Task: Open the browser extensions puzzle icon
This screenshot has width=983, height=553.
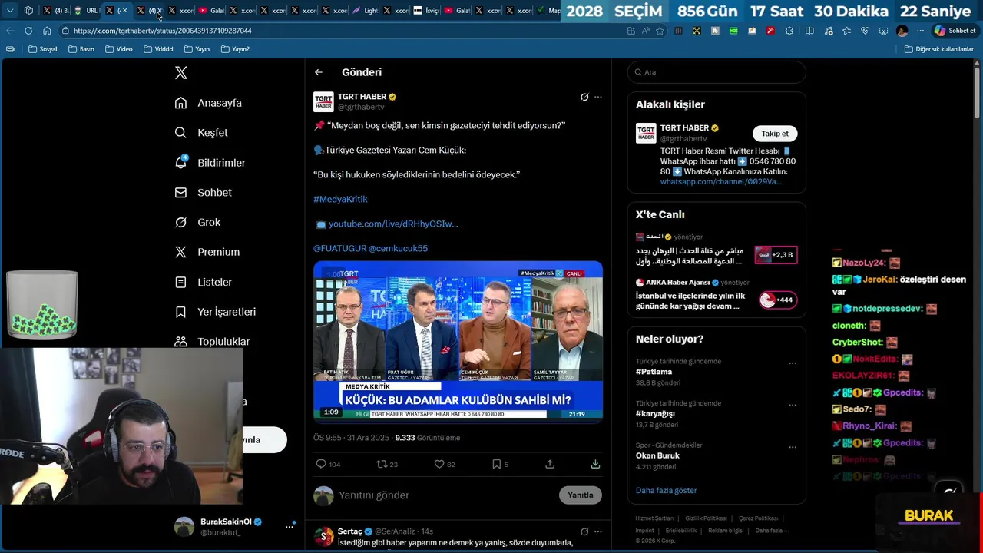Action: coord(790,31)
